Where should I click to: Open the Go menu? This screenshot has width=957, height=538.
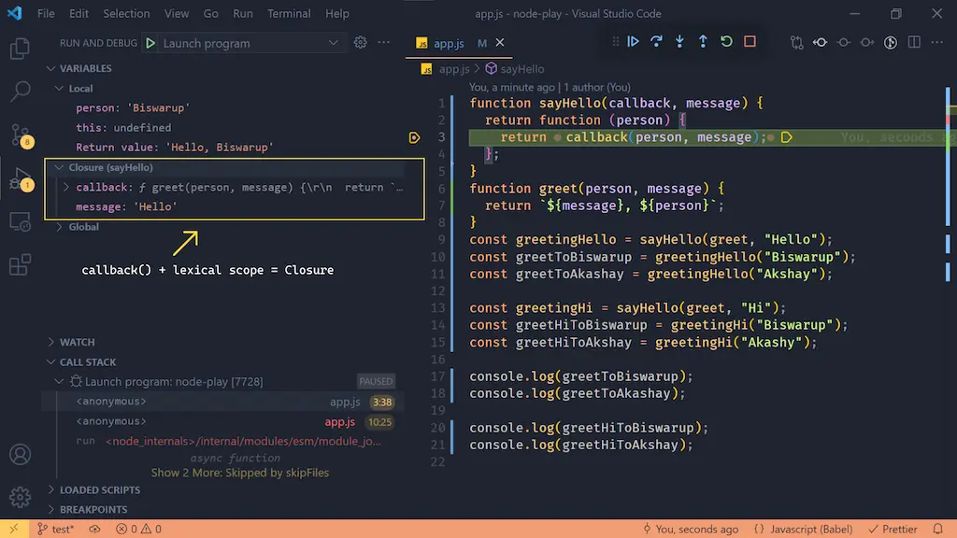[x=210, y=13]
